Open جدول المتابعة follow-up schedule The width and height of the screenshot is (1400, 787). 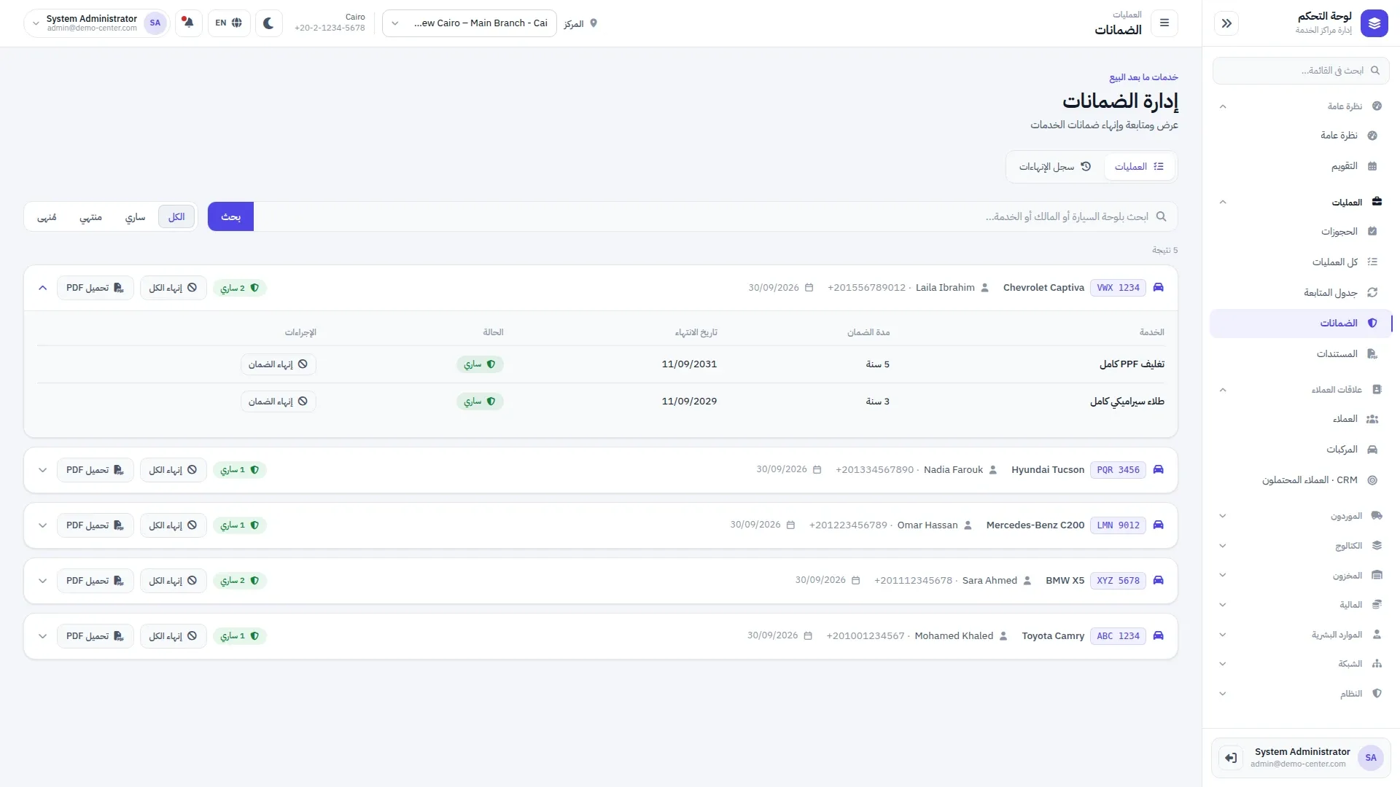[x=1301, y=293]
